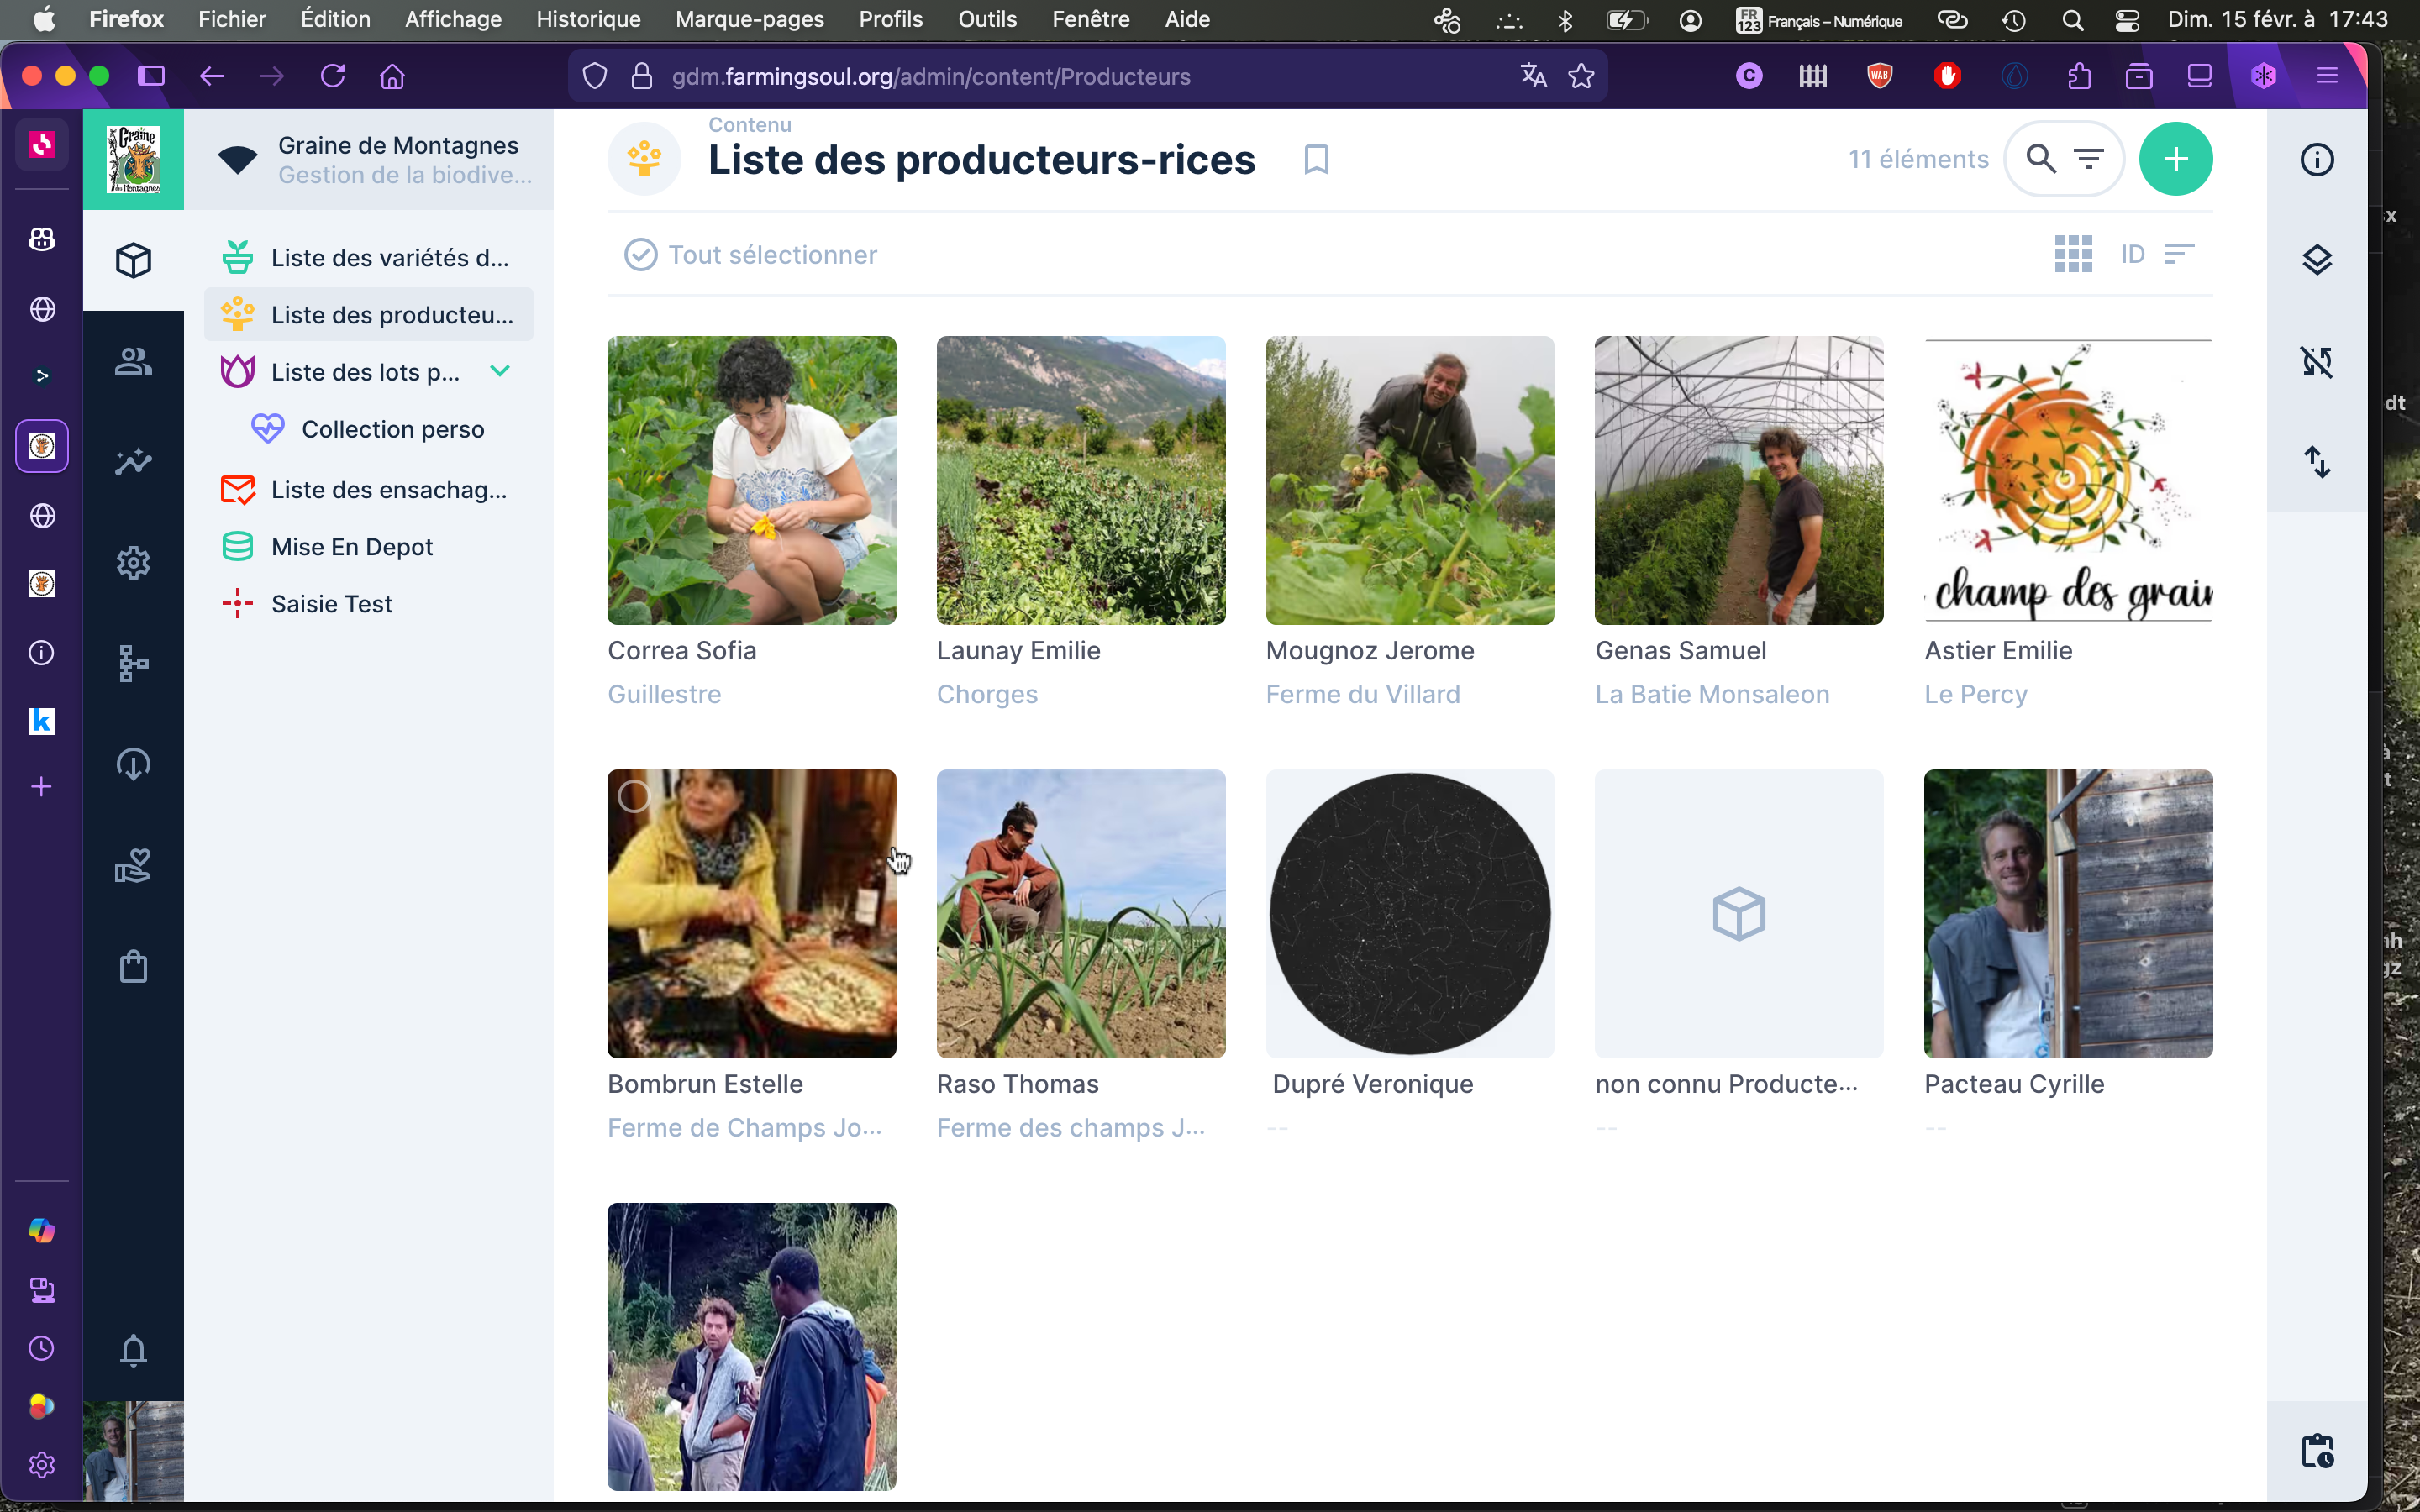Open Liste des variétés collection
This screenshot has width=2420, height=1512.
(389, 258)
